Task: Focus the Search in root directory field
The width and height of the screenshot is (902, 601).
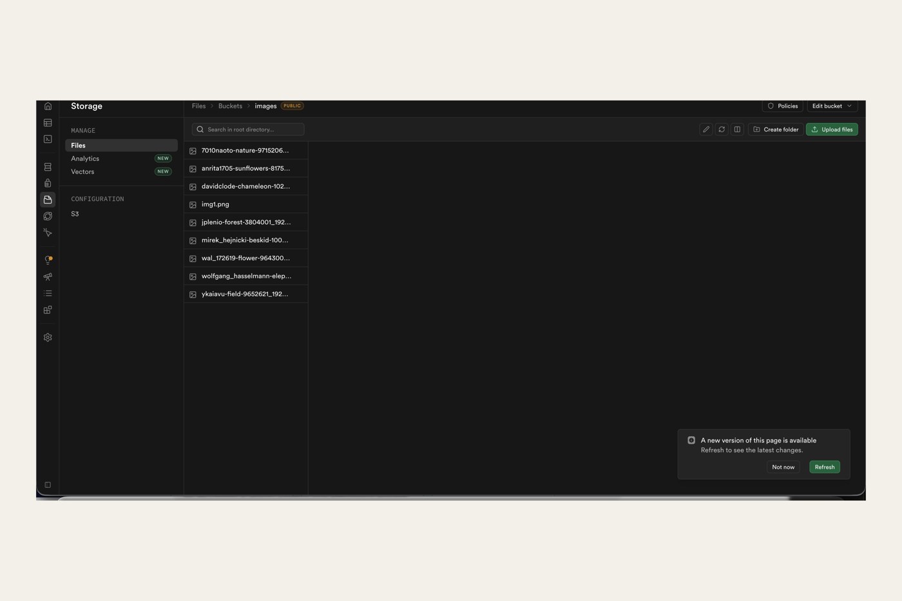Action: (248, 129)
